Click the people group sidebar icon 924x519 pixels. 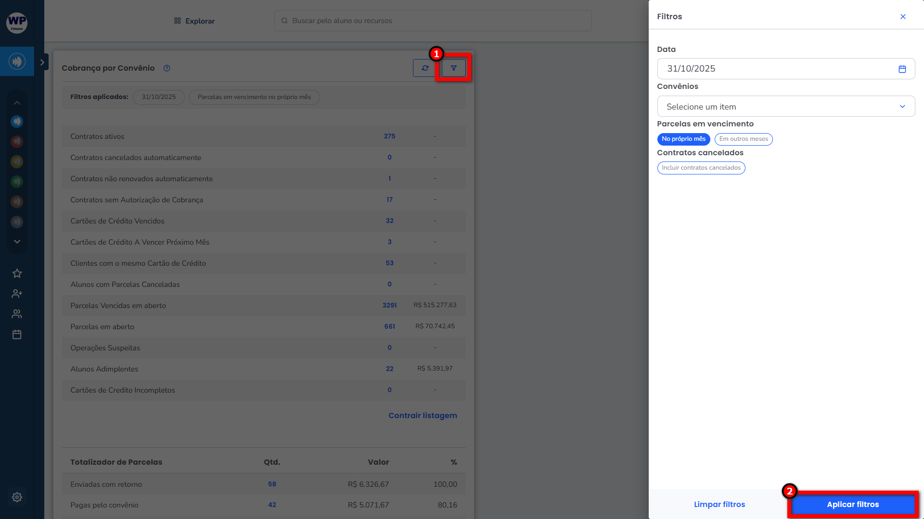pyautogui.click(x=17, y=314)
